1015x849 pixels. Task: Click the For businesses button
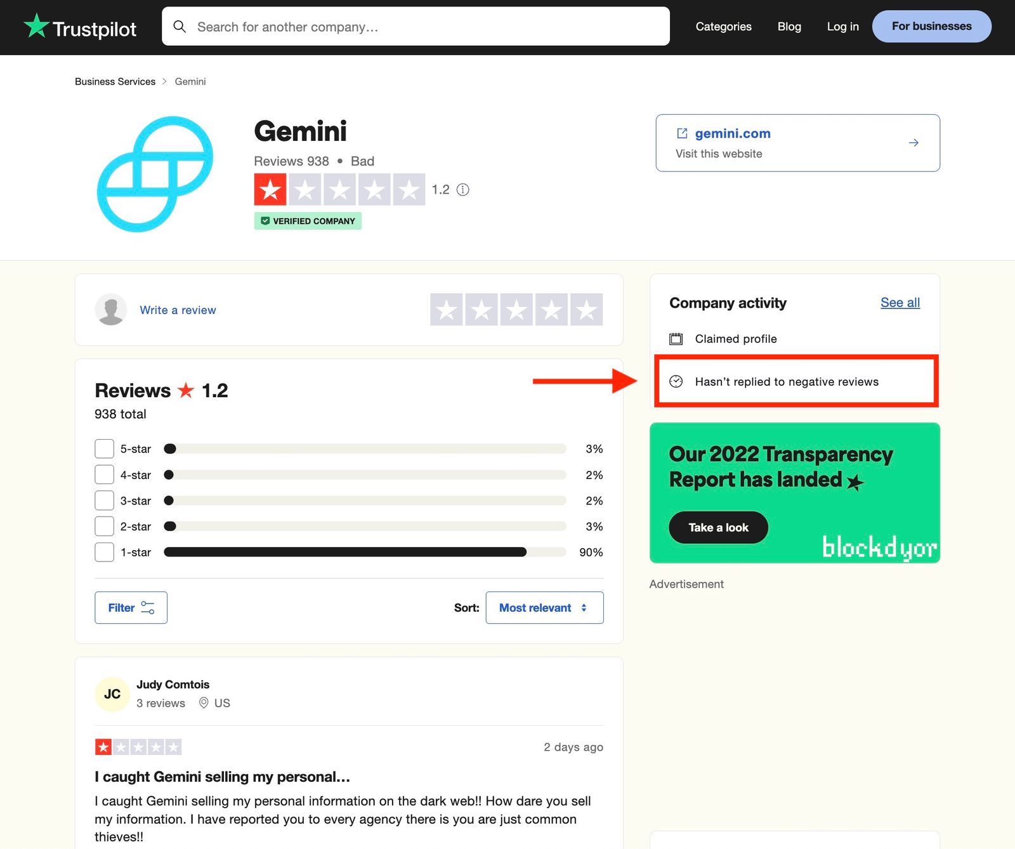[x=931, y=27]
